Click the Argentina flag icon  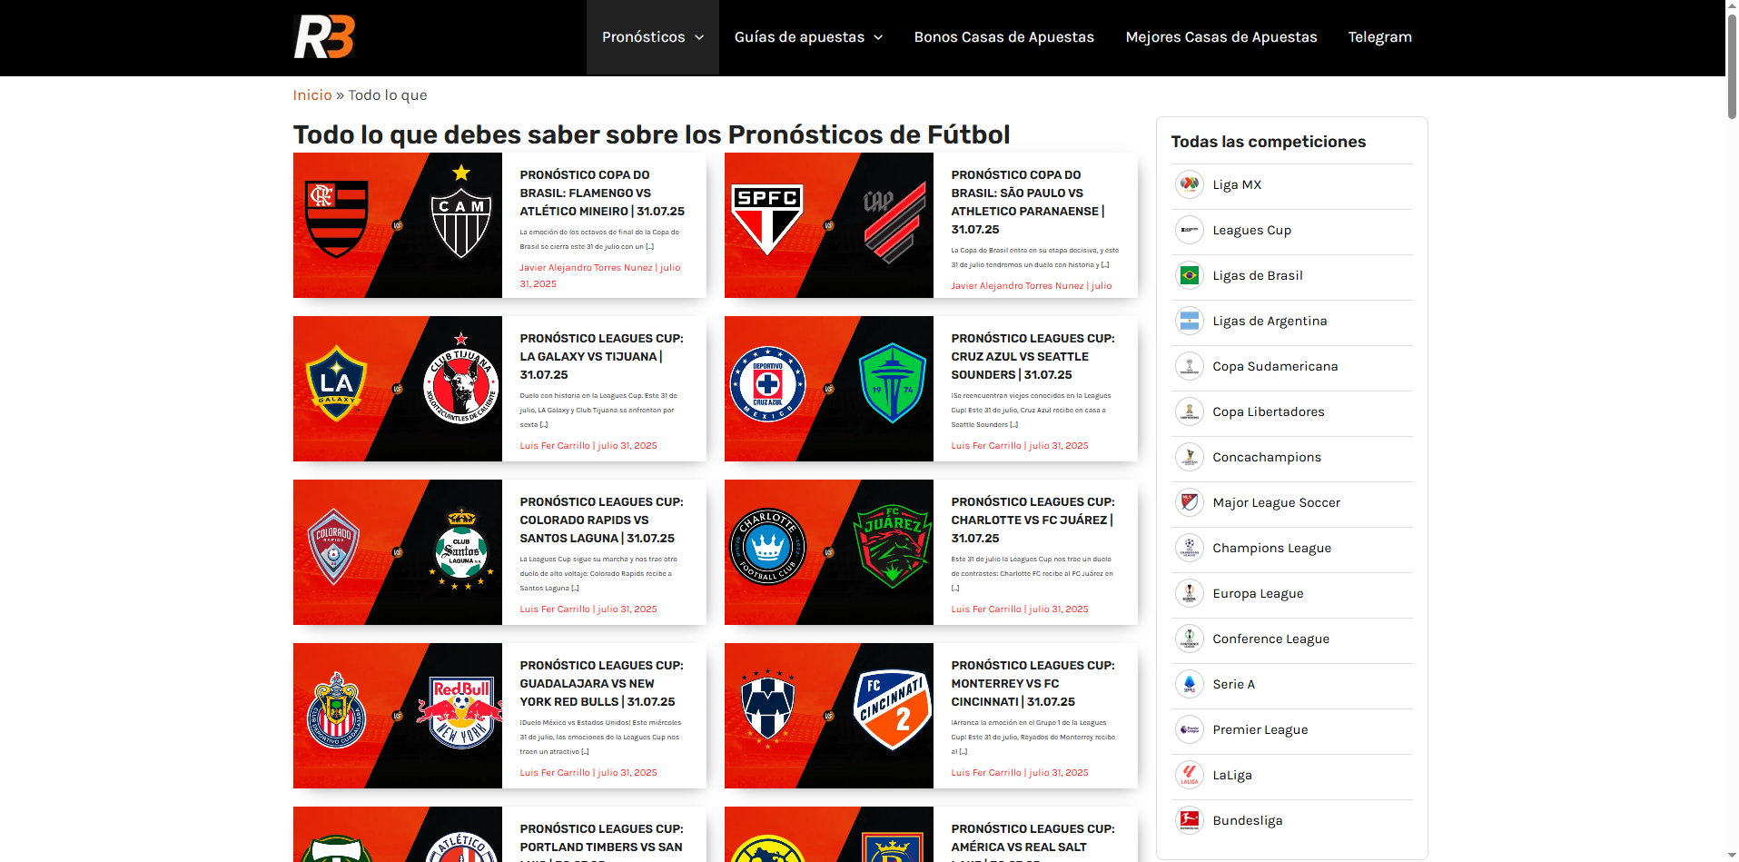click(1190, 321)
